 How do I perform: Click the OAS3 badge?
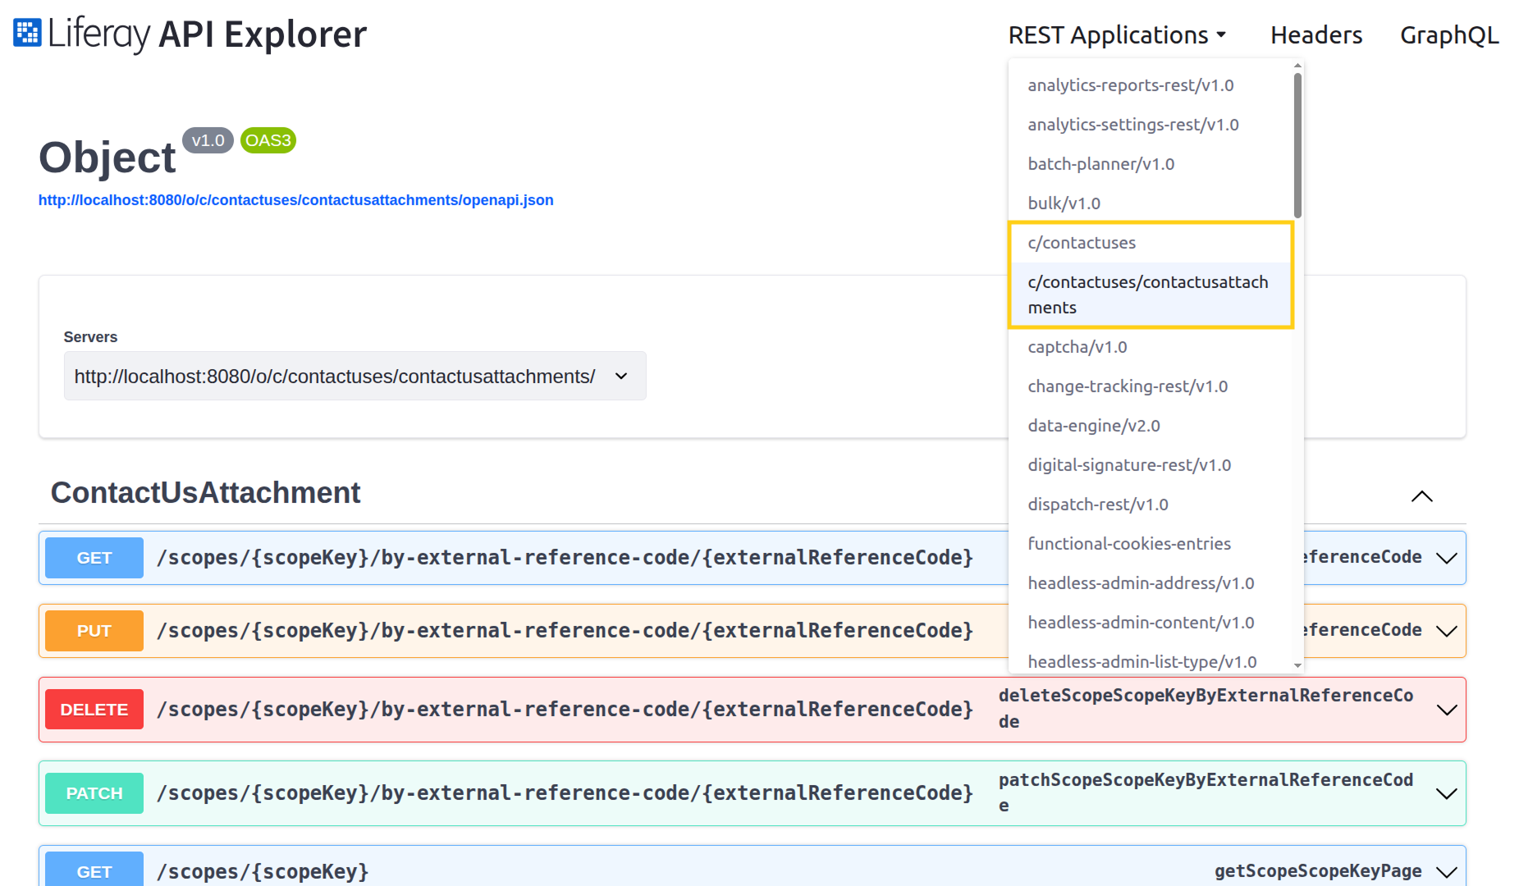tap(268, 140)
